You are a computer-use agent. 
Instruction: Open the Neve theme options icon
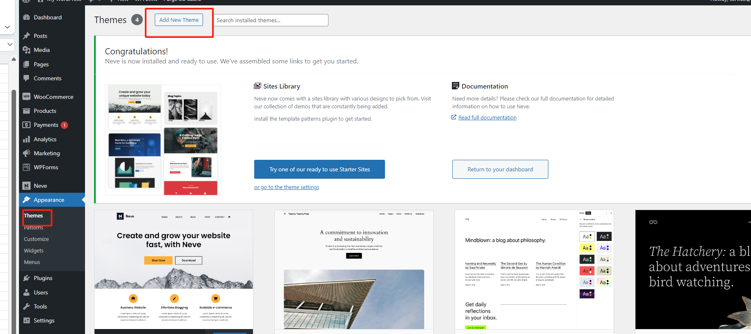pyautogui.click(x=26, y=186)
